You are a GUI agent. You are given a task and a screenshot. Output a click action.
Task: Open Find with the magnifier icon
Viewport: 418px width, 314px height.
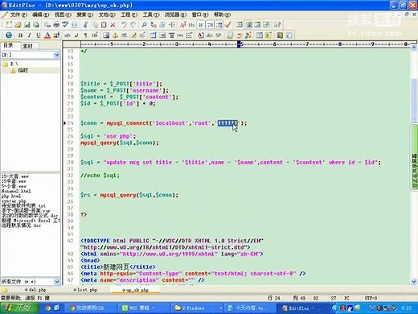tap(144, 25)
